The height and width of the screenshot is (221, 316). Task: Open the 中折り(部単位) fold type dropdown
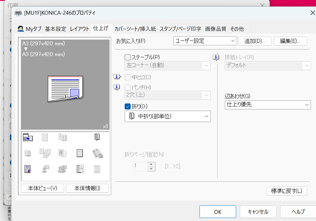coord(168,116)
